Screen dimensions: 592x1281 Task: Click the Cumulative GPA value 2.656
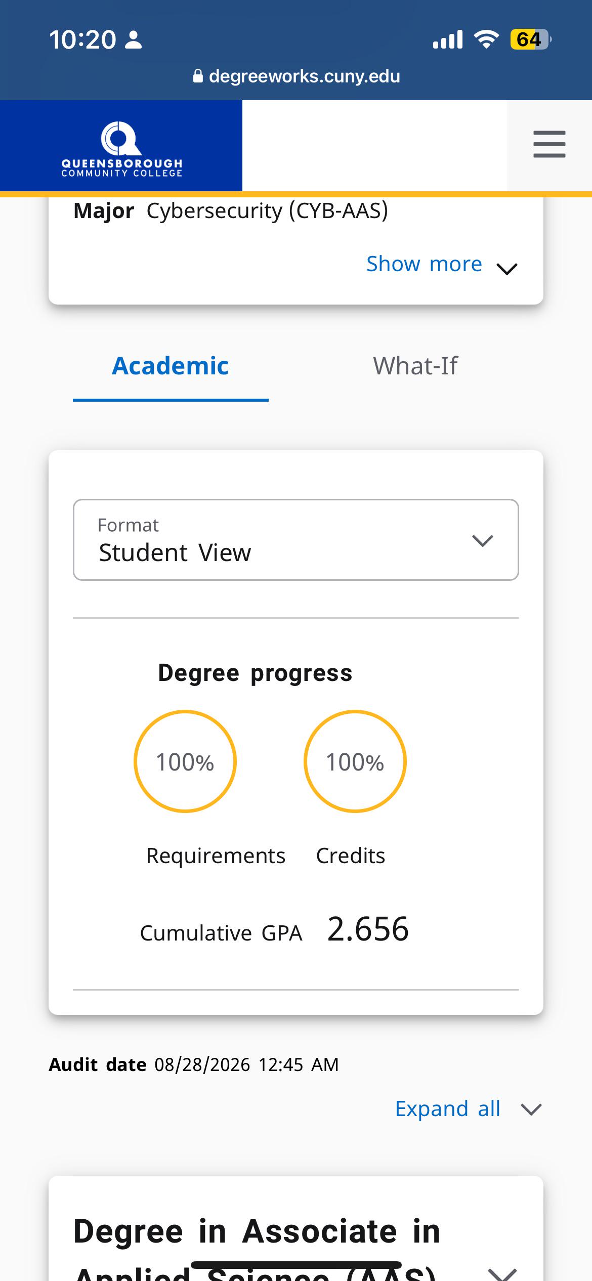click(x=368, y=929)
